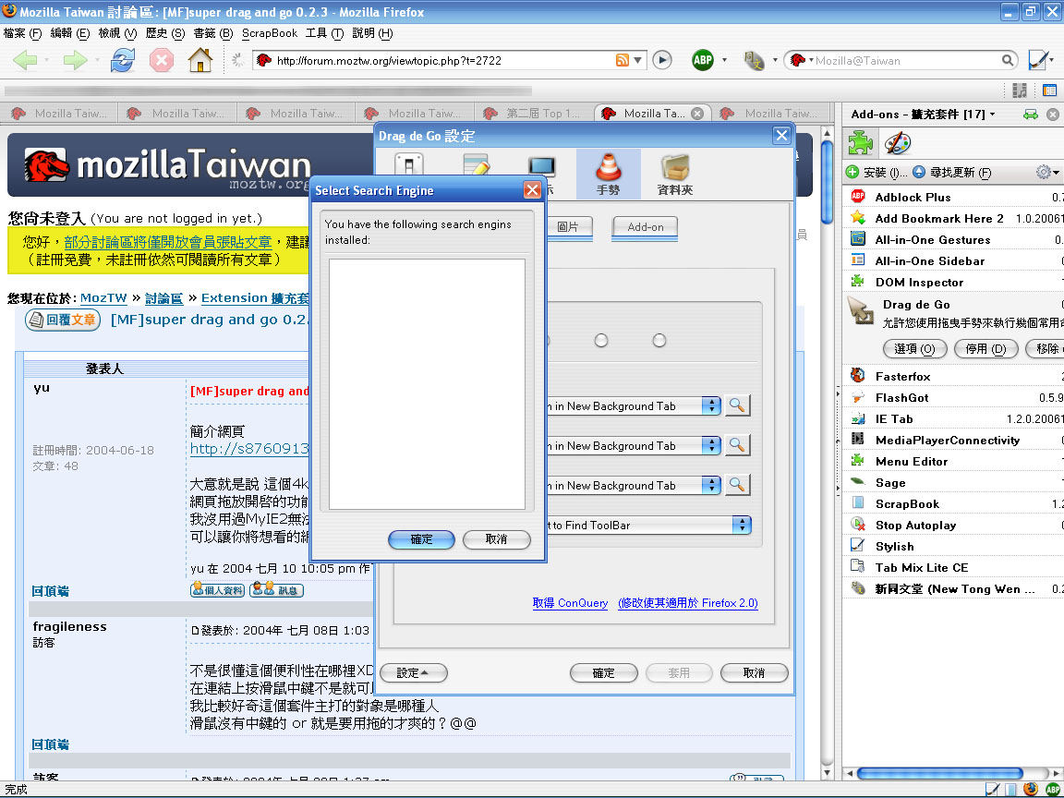This screenshot has width=1064, height=798.
Task: Open the Extensions puzzle icon in Add-ons sidebar
Action: [x=861, y=142]
